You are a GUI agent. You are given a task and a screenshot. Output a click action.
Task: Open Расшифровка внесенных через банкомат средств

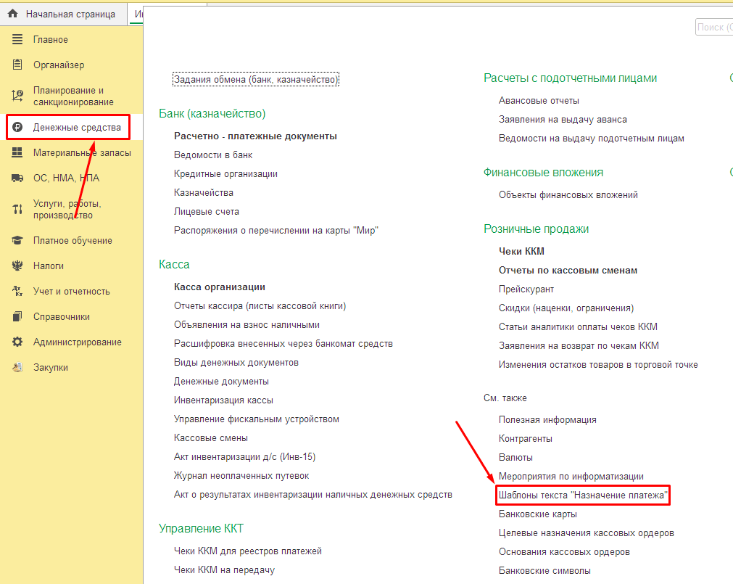point(283,344)
